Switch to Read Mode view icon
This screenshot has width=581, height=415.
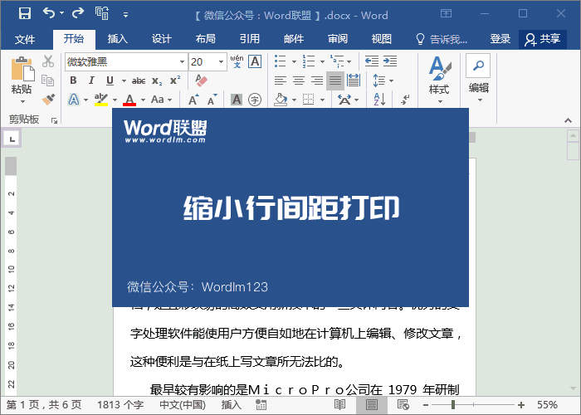tap(339, 405)
